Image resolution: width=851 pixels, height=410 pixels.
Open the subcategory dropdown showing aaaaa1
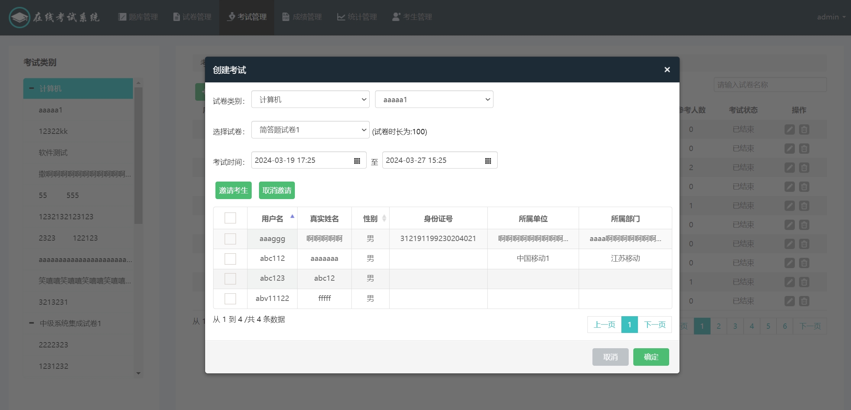point(434,99)
